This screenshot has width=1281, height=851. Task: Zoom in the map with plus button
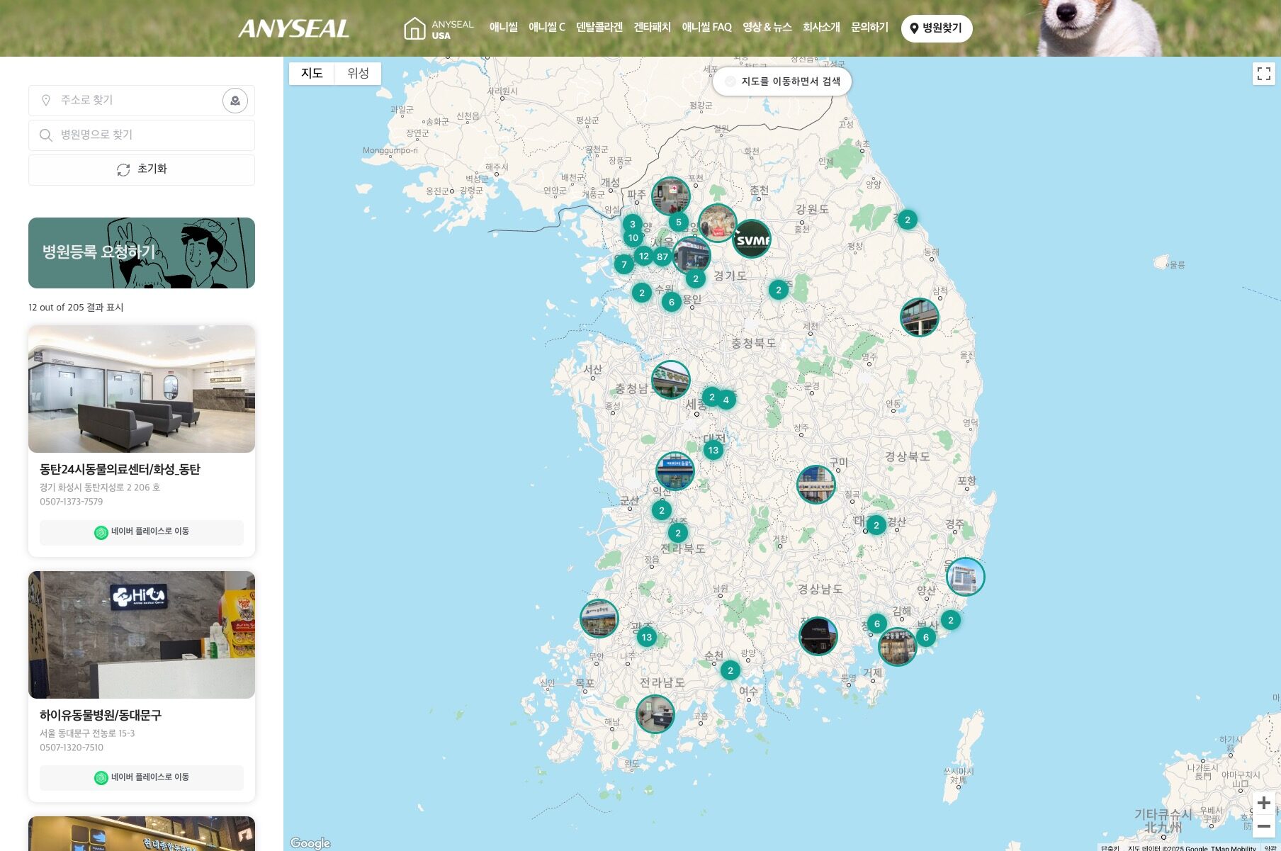(x=1263, y=803)
